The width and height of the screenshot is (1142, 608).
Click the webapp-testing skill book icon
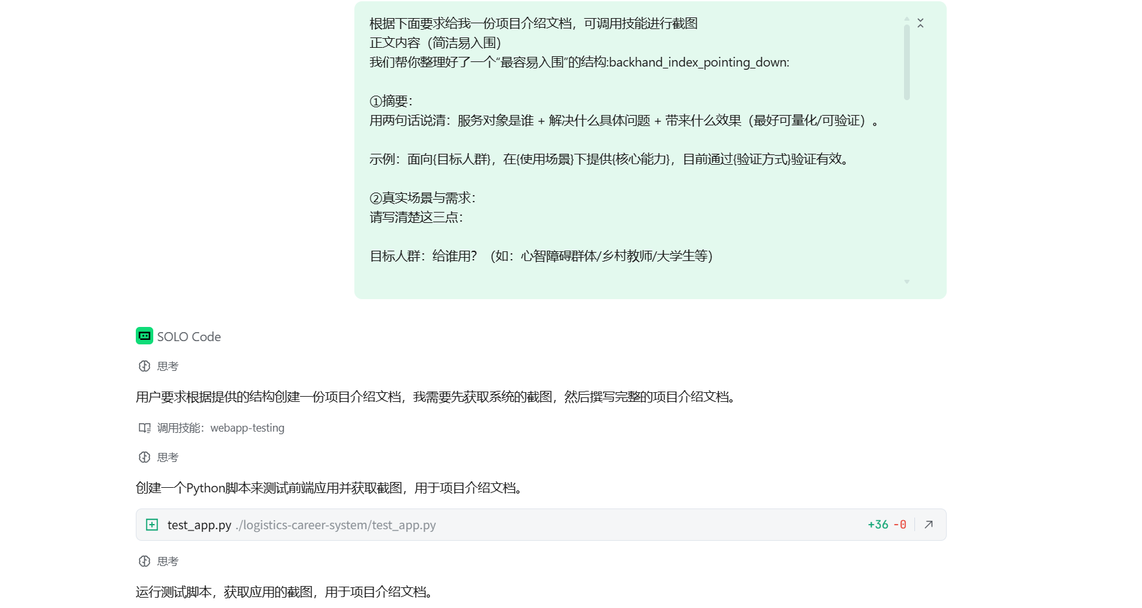(144, 428)
